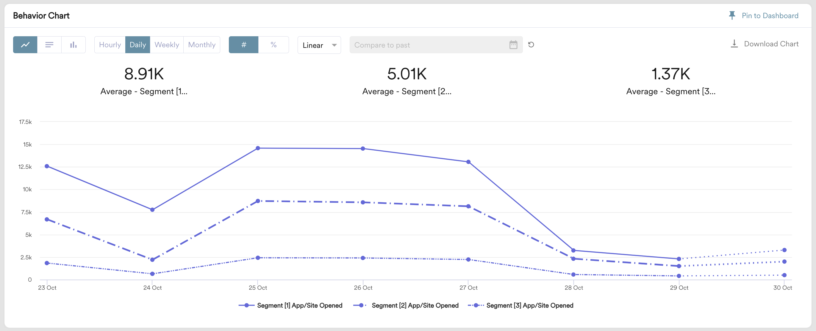
Task: Click Pin to Dashboard link
Action: click(770, 15)
